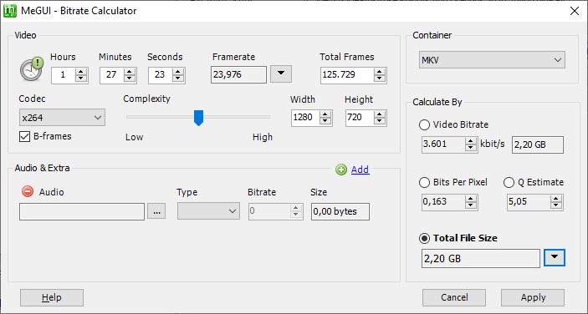Image resolution: width=588 pixels, height=314 pixels.
Task: Click the Bits Per Pixel field showing 0,163
Action: pos(443,202)
